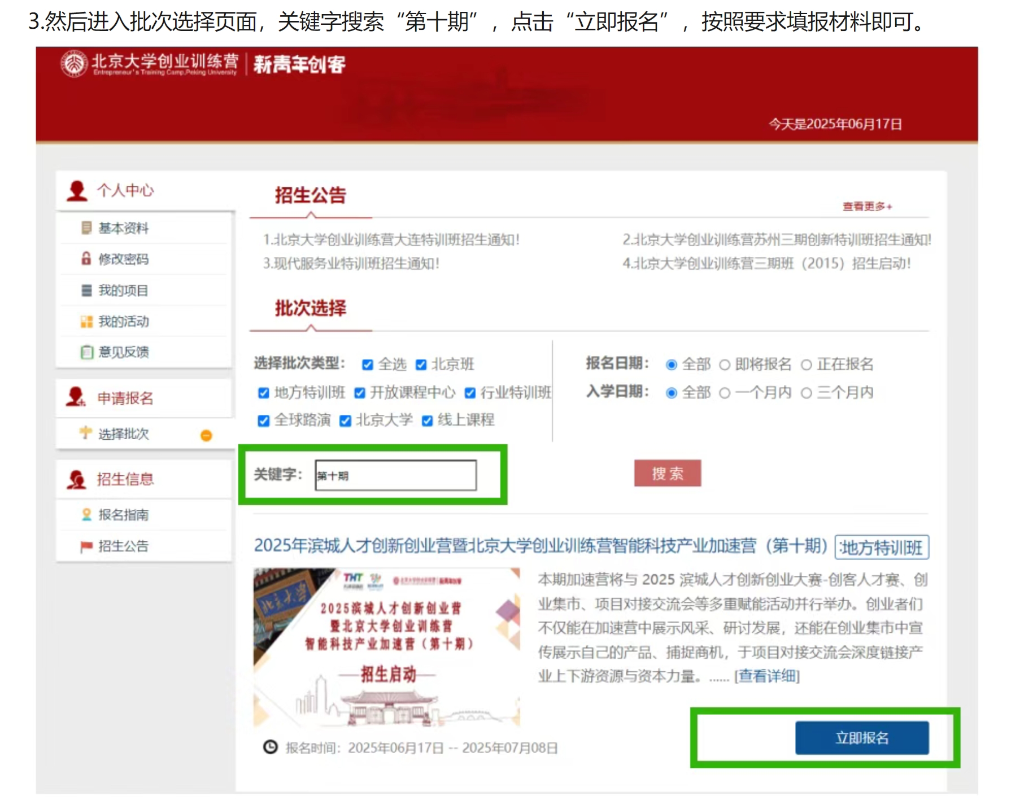The image size is (1033, 805).
Task: Click the 今天是2025年06月17日 date text
Action: pos(835,124)
